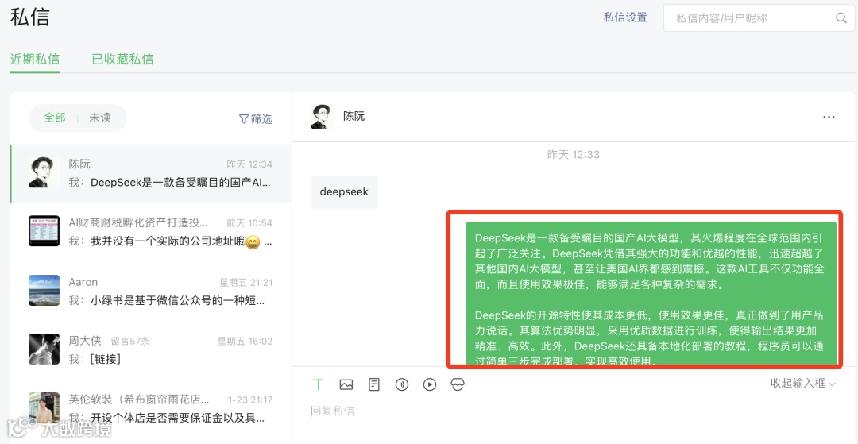Click the image attachment icon
The height and width of the screenshot is (444, 858).
(x=346, y=384)
